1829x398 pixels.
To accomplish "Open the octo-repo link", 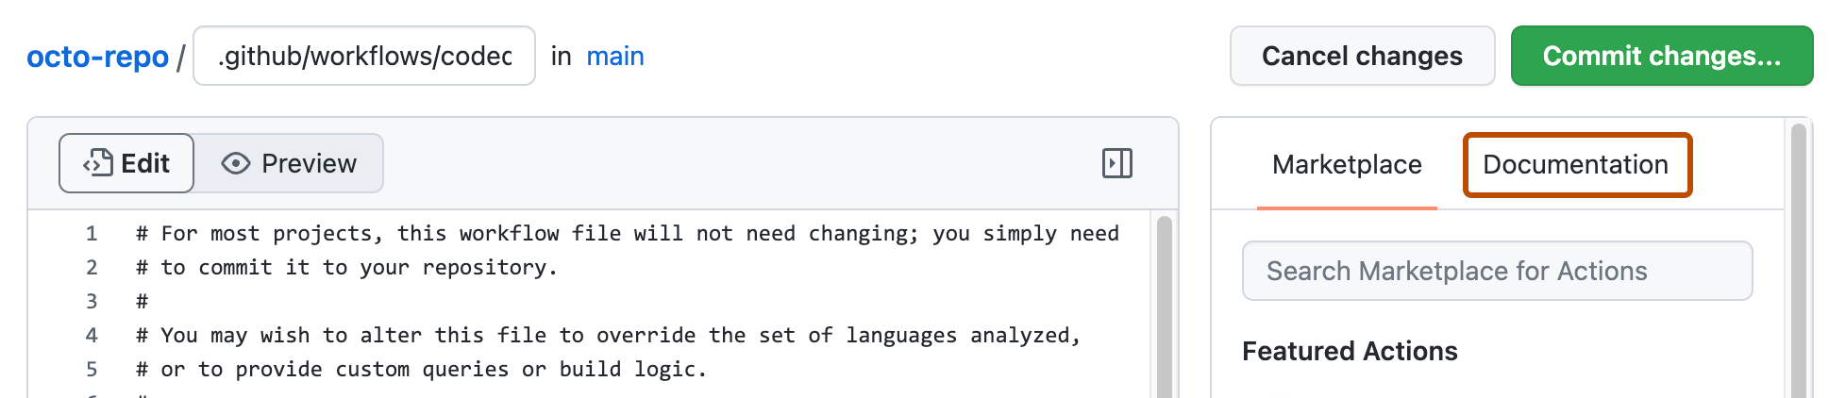I will [97, 57].
